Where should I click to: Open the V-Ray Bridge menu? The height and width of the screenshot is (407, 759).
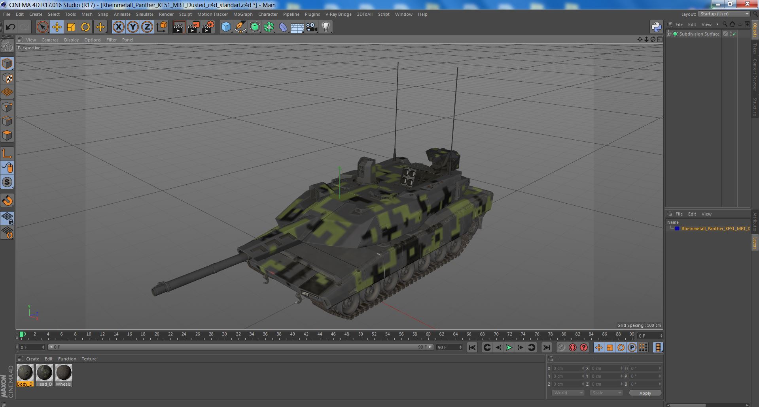pos(339,14)
